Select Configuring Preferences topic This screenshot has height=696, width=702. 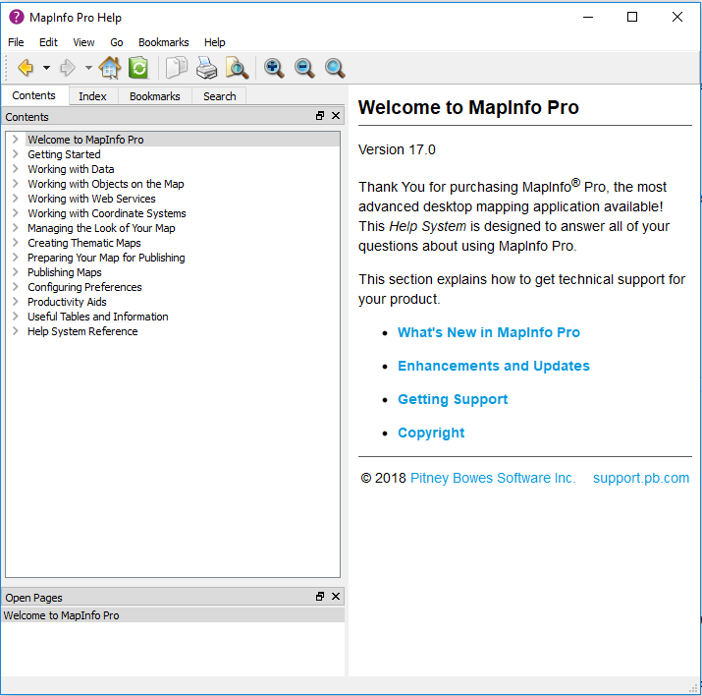tap(84, 287)
